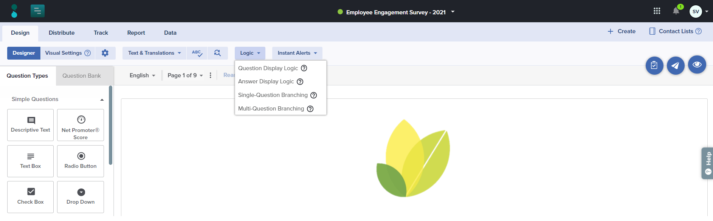Open the designer settings gear icon
Image resolution: width=713 pixels, height=221 pixels.
105,53
